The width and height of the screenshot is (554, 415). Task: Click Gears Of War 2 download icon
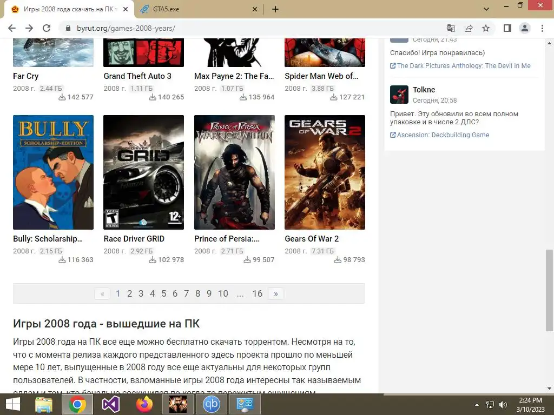coord(338,260)
